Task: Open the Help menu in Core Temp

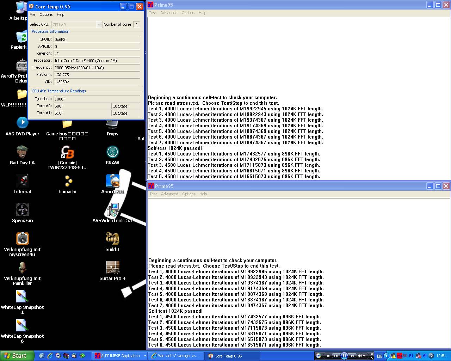Action: point(60,14)
